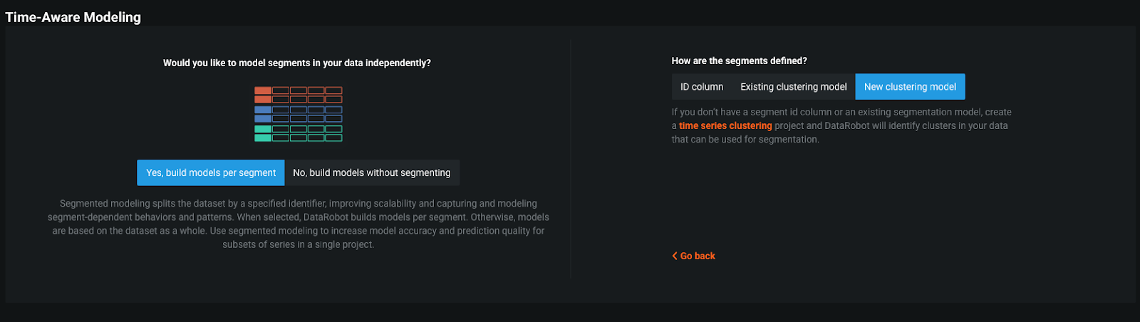Click the bottom green row in segment graphic
Image resolution: width=1140 pixels, height=322 pixels.
click(x=299, y=137)
